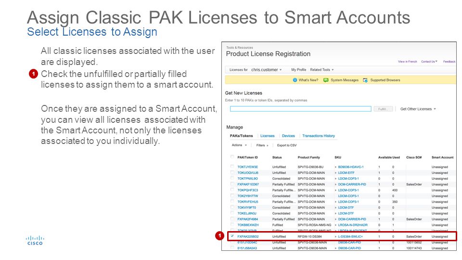This screenshot has width=462, height=260.
Task: Expand the Filters option
Action: (262, 145)
